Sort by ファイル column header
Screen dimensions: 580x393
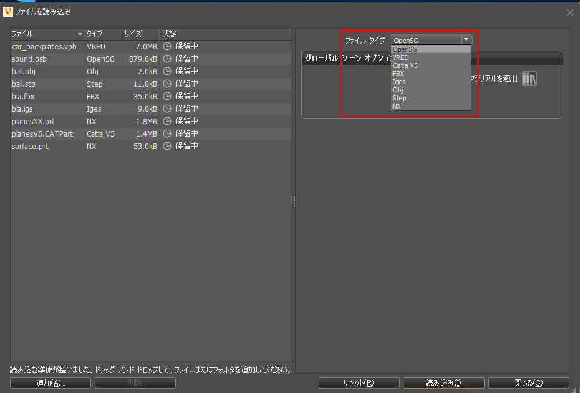tap(47, 34)
